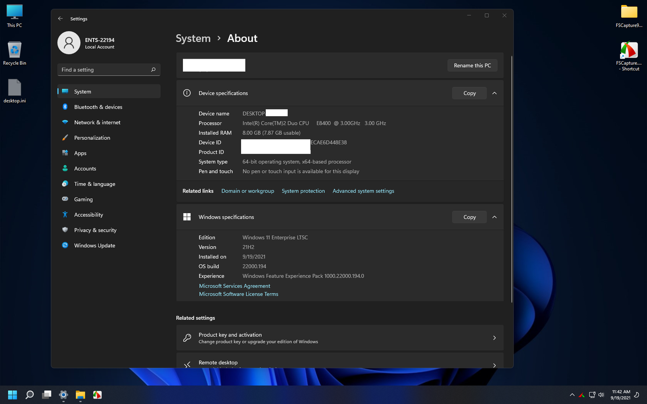This screenshot has height=404, width=647.
Task: Click the Windows 11 Enterprise LTSC edition text
Action: point(275,237)
